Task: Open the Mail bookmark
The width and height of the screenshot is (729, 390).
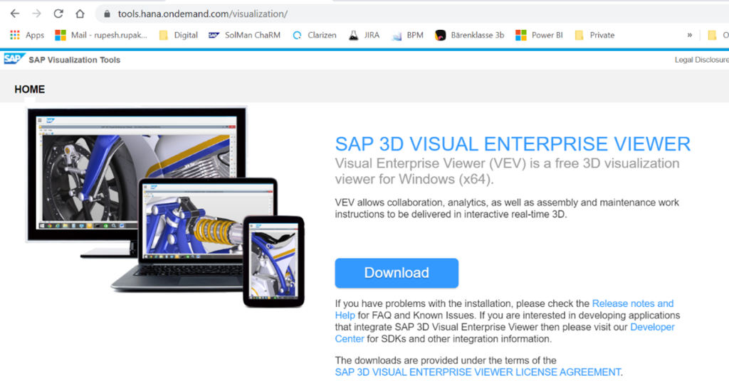Action: [101, 35]
